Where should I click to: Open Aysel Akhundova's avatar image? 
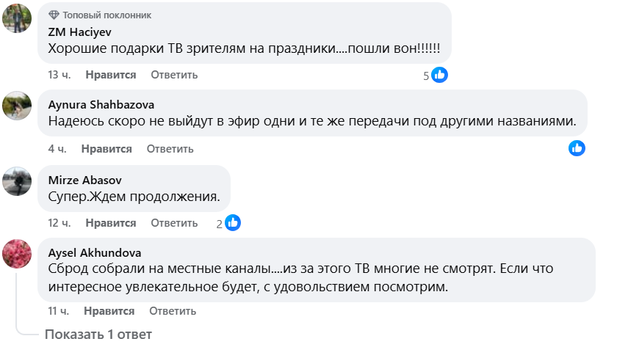18,253
